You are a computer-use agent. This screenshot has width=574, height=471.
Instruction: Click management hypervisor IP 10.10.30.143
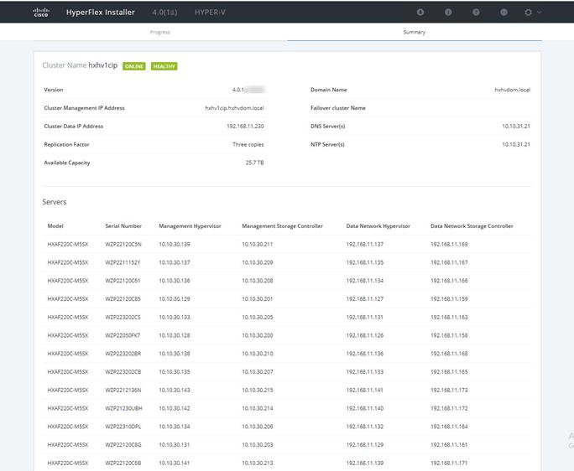pyautogui.click(x=175, y=391)
